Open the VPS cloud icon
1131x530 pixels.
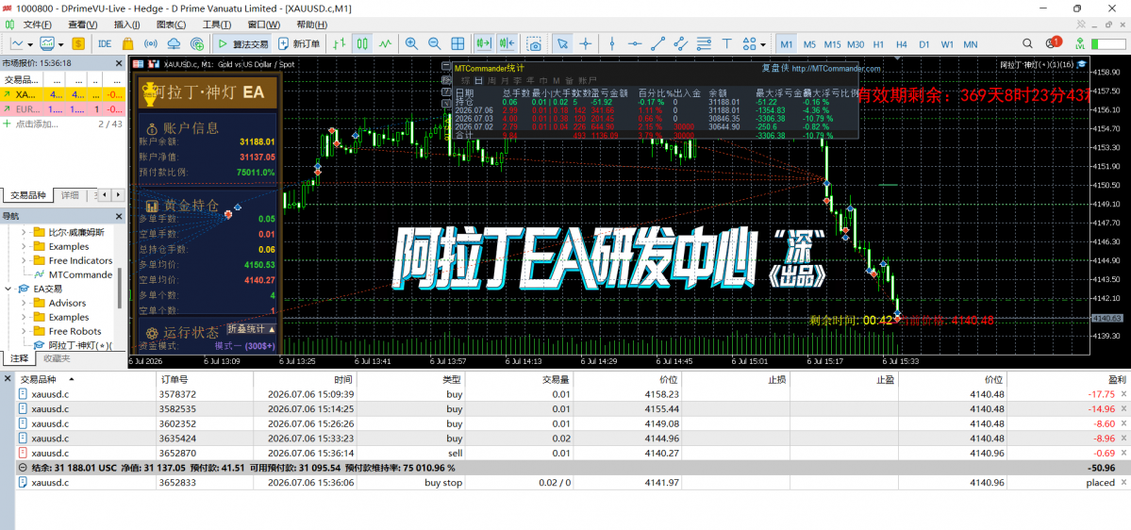(174, 43)
